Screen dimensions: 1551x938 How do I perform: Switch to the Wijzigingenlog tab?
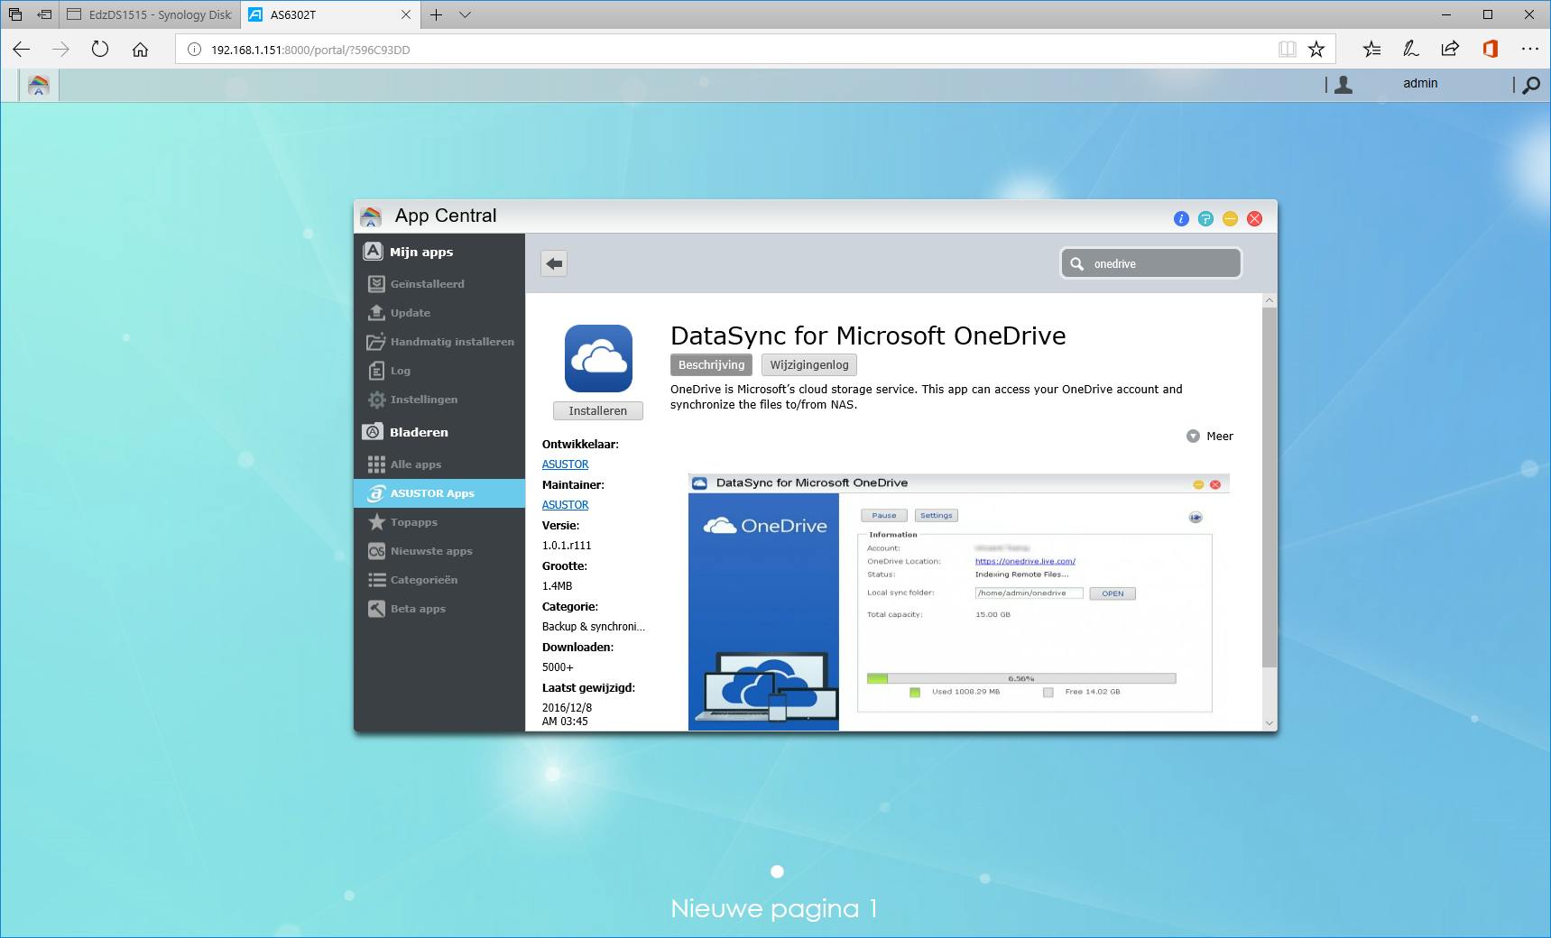coord(809,364)
